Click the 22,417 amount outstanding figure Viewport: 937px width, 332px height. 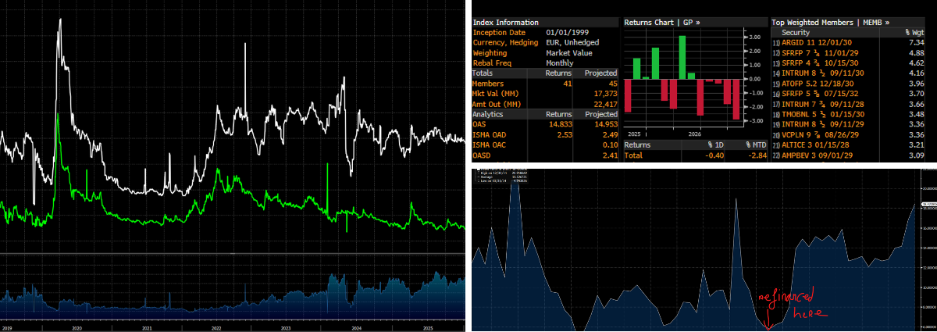(x=605, y=104)
